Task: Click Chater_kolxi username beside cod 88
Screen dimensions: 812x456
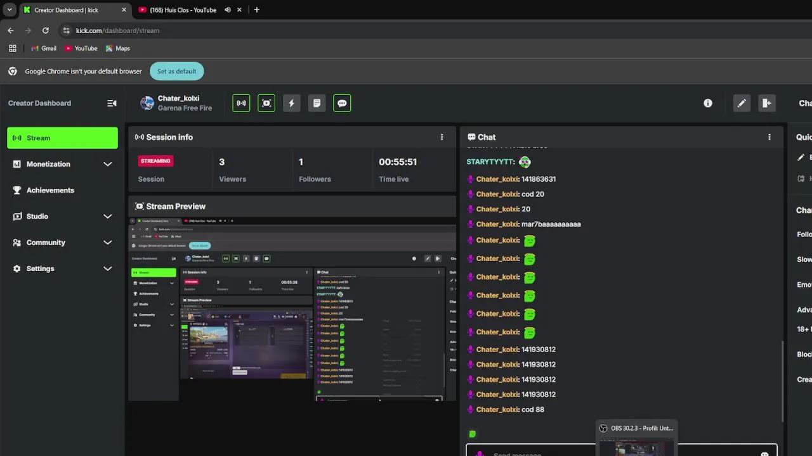Action: click(497, 410)
